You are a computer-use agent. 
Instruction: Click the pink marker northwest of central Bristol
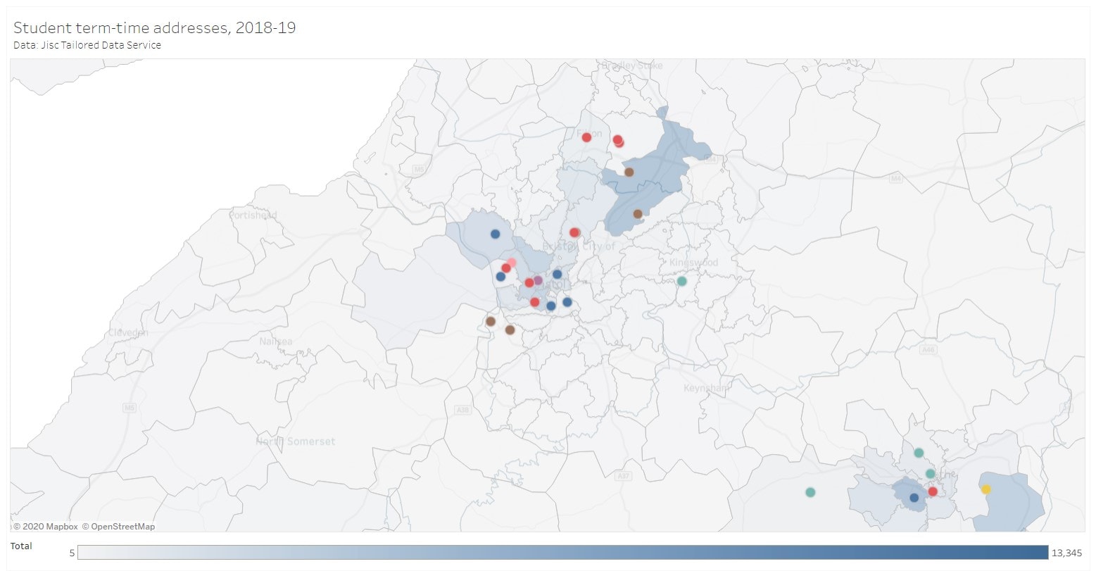point(512,261)
